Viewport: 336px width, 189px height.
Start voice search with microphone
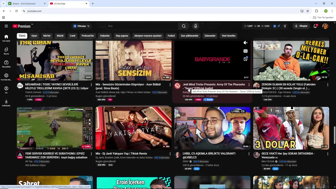(x=195, y=26)
